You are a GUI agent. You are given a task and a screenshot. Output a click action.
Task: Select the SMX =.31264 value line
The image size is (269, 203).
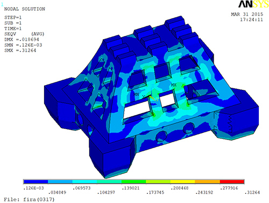pyautogui.click(x=20, y=51)
